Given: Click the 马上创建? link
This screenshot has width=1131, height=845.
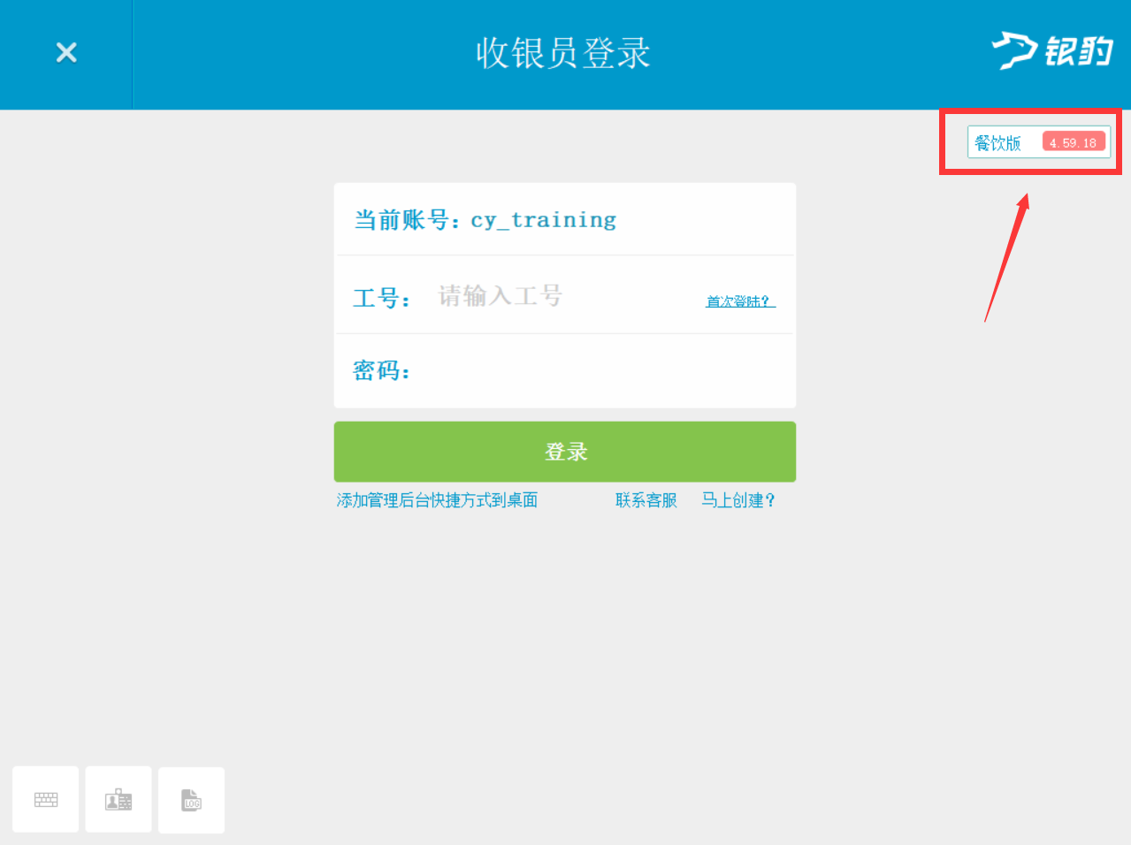Looking at the screenshot, I should (738, 500).
